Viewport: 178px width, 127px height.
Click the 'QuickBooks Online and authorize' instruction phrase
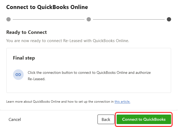(124, 72)
